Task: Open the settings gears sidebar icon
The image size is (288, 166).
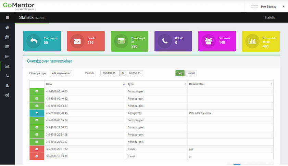Action: coord(7,95)
